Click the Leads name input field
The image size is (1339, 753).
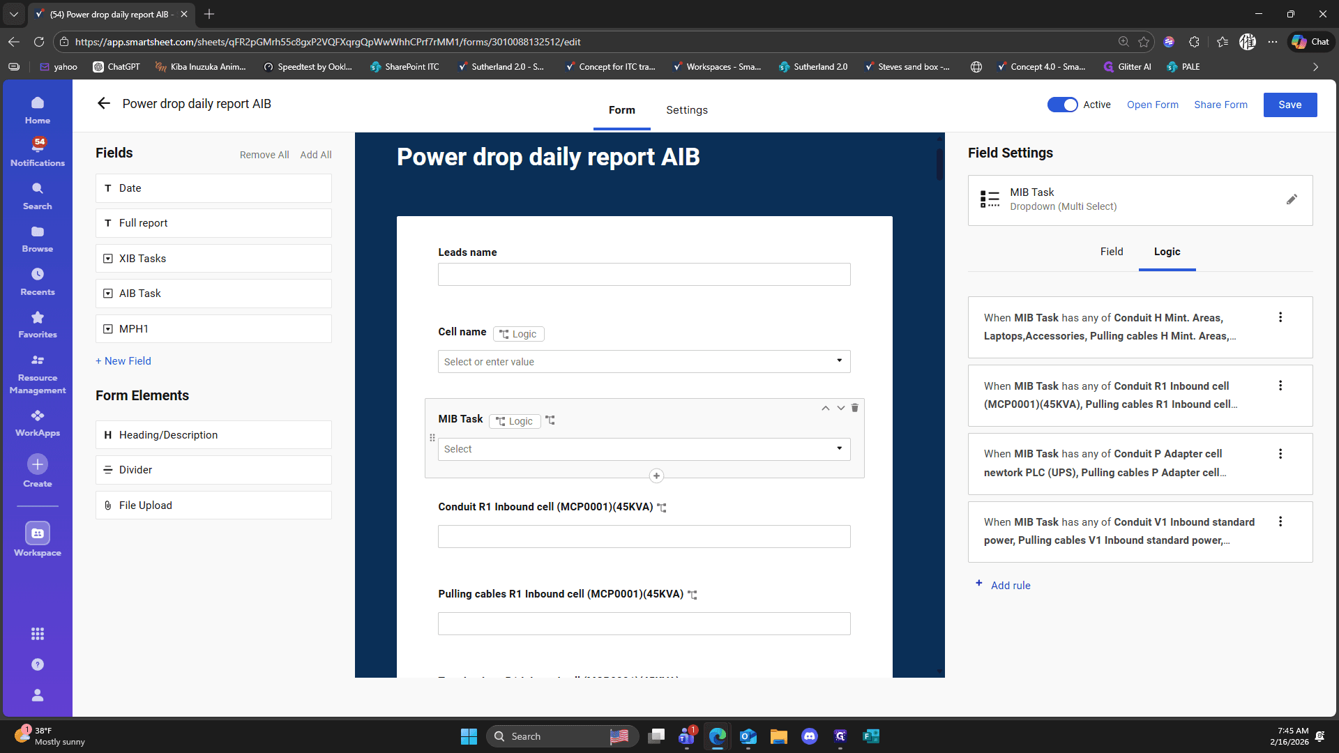(x=644, y=274)
